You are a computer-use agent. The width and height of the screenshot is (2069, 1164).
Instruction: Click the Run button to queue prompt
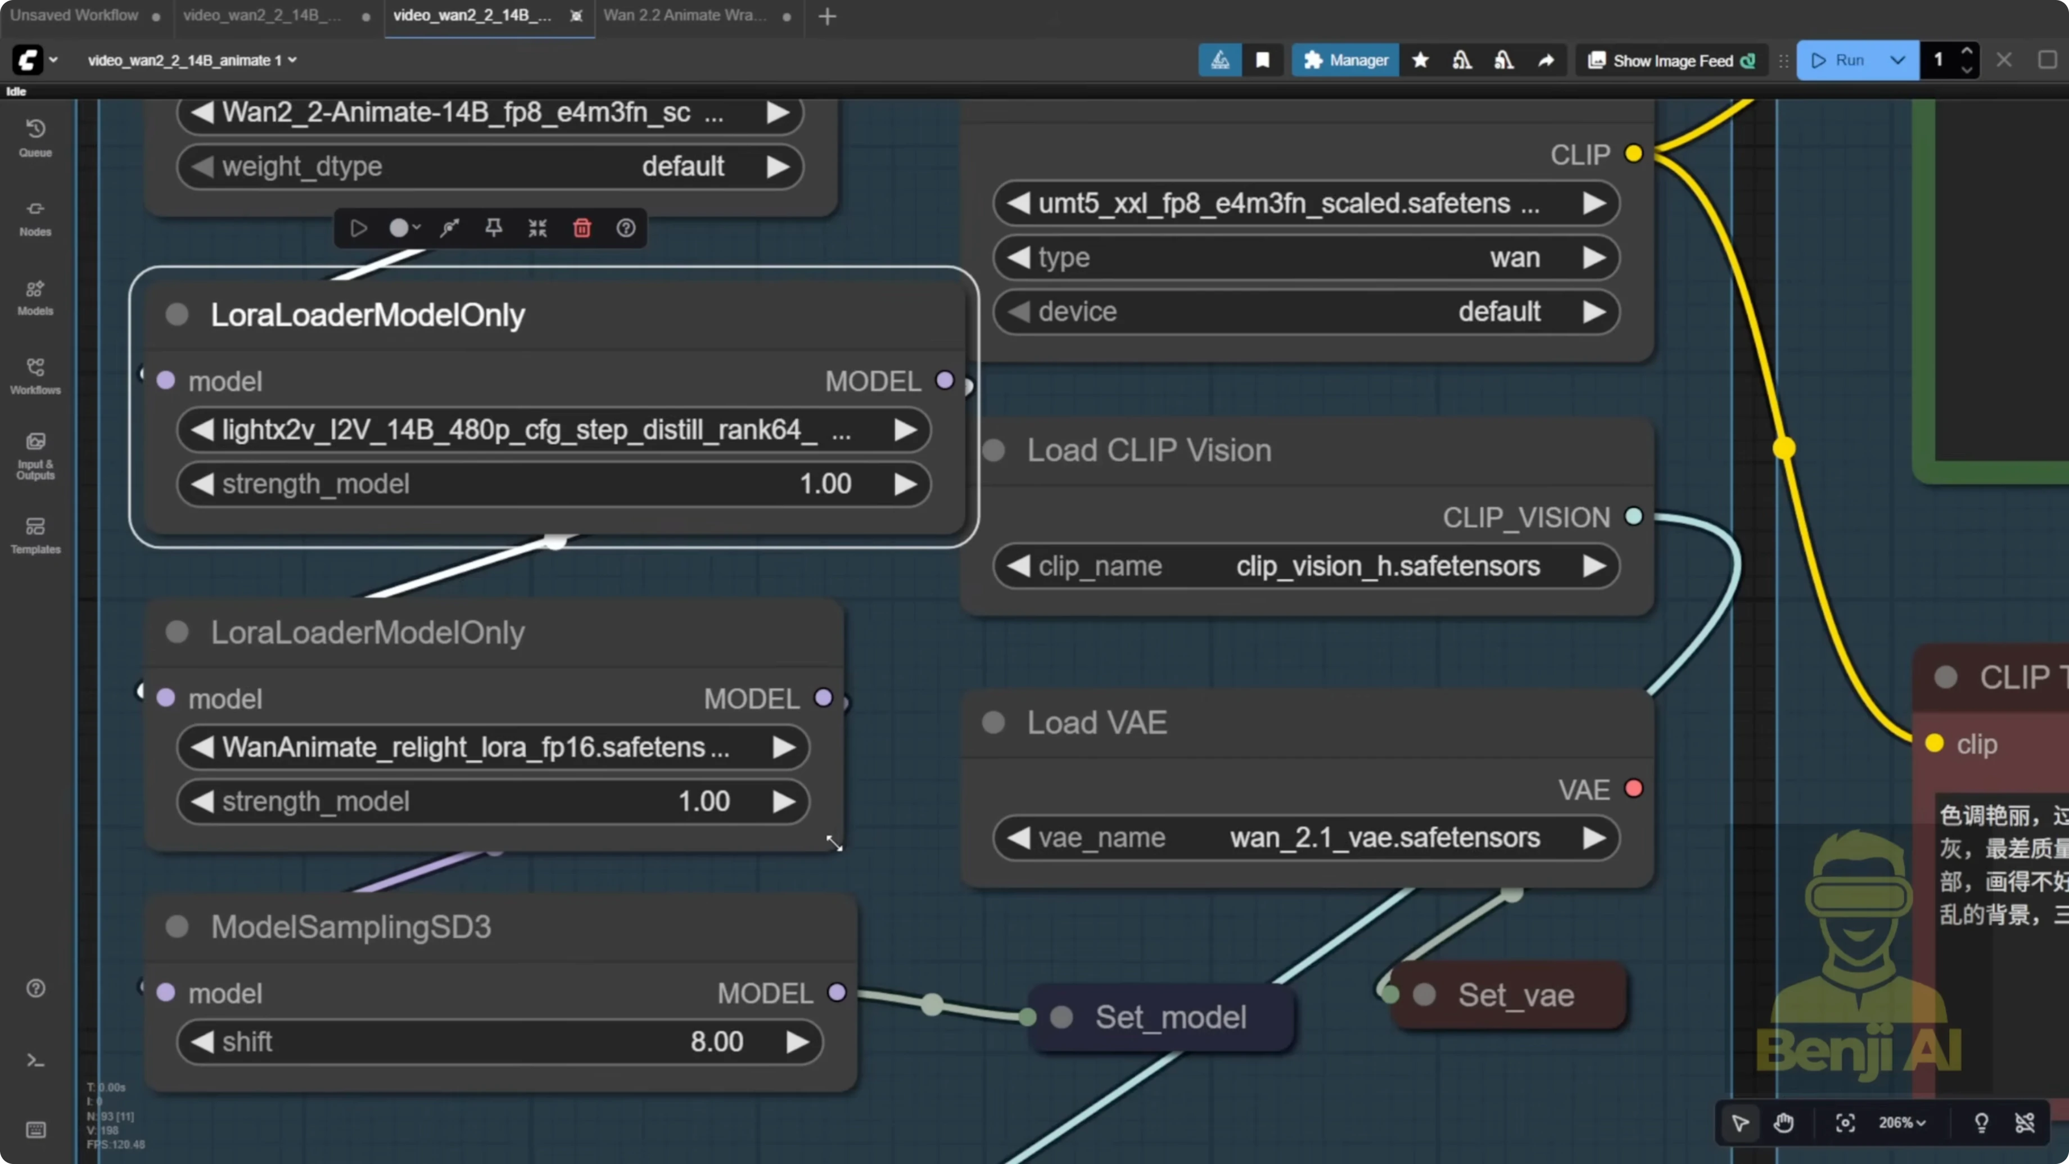[1844, 60]
